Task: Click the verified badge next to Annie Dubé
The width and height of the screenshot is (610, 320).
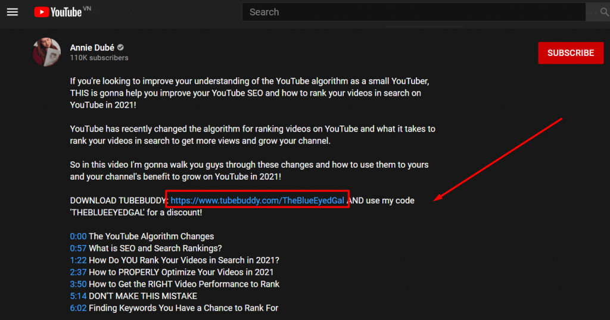Action: (x=120, y=48)
